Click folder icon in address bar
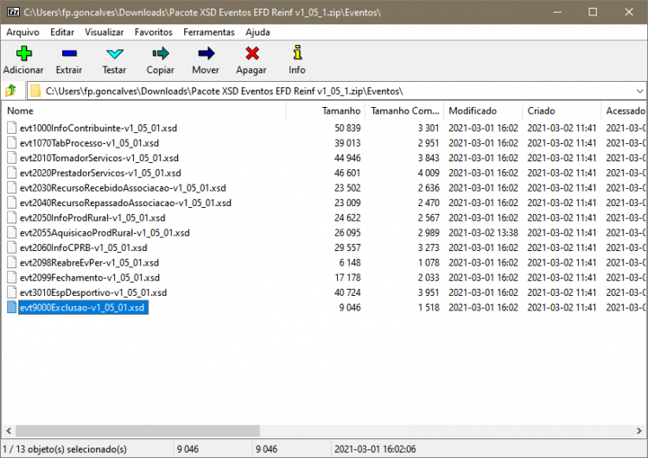 tap(36, 91)
